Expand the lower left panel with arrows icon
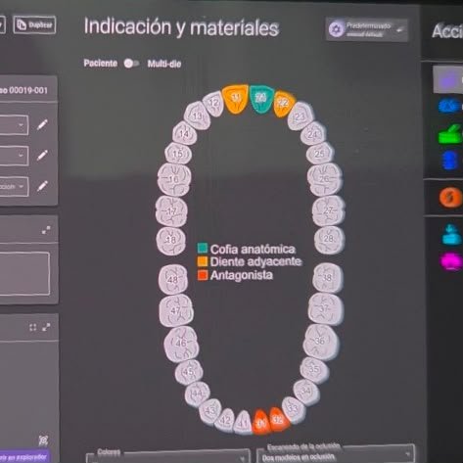This screenshot has height=463, width=463. click(x=46, y=327)
